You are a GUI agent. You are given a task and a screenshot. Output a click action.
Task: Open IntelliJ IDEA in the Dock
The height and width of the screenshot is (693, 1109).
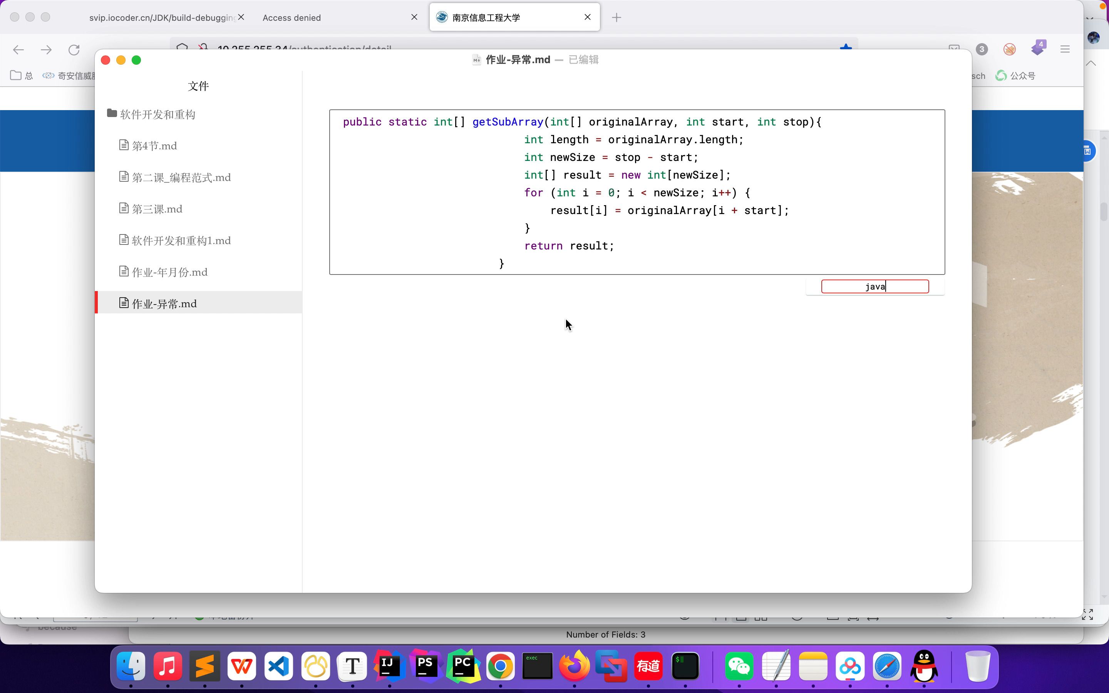click(x=389, y=666)
